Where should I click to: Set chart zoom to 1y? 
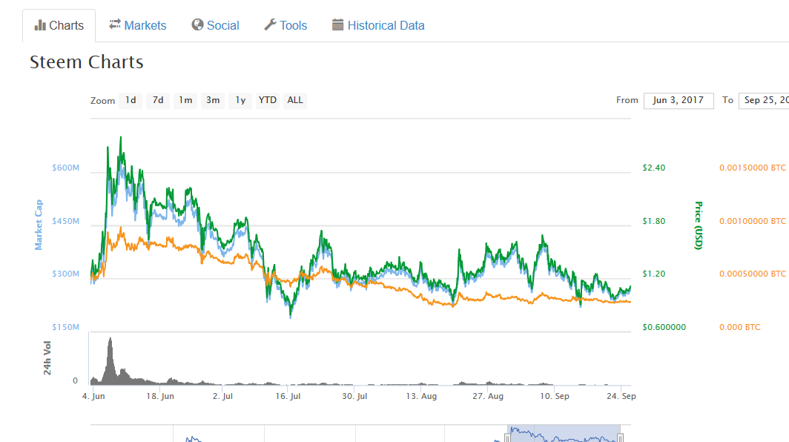click(x=240, y=100)
